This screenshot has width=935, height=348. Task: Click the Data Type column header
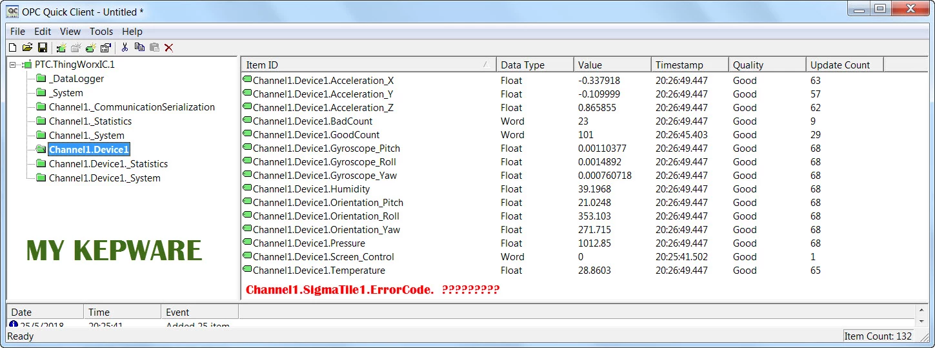(x=535, y=65)
